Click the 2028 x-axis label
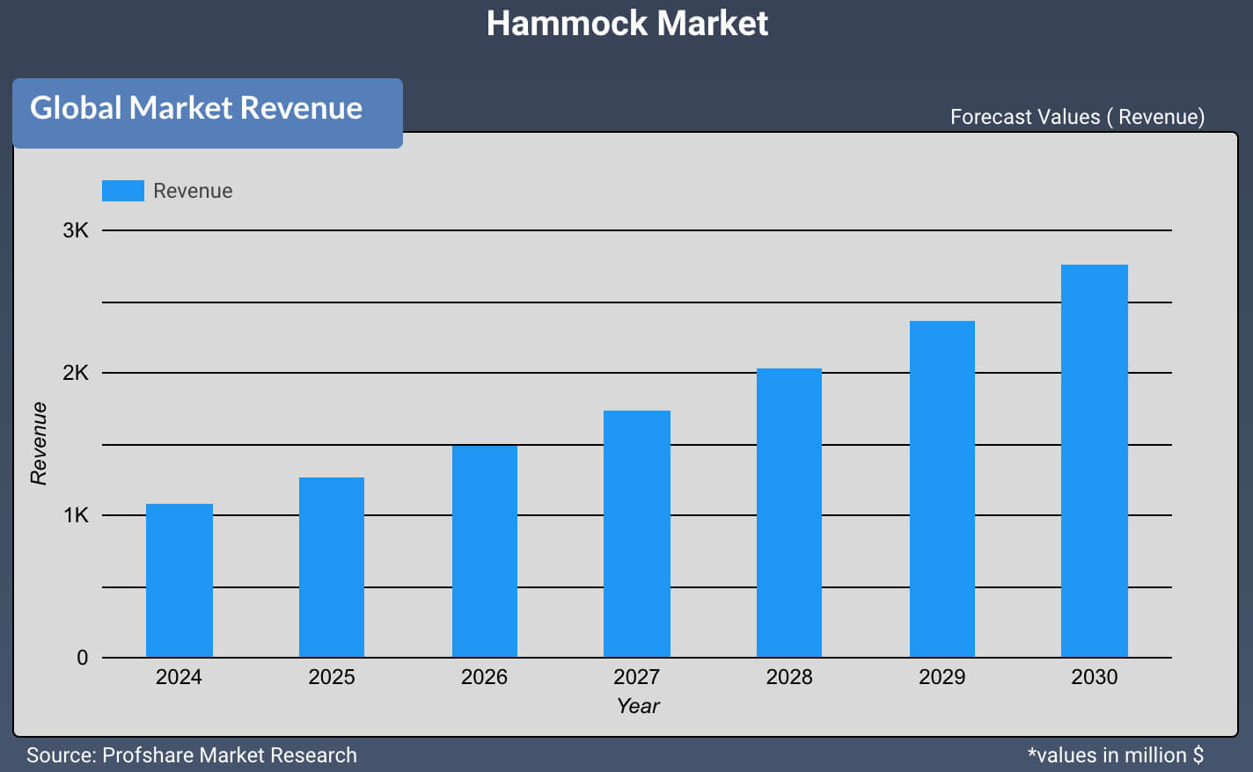Screen dimensions: 1253x772 coord(789,677)
